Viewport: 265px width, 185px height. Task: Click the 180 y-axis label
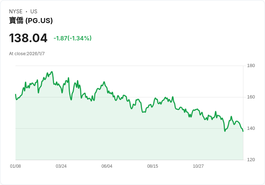[251, 66]
